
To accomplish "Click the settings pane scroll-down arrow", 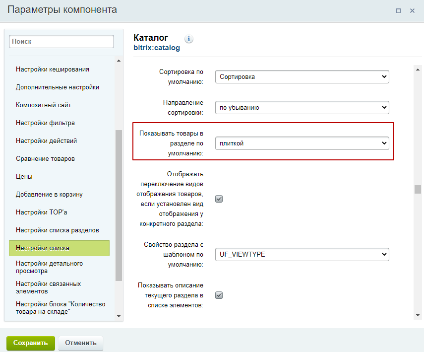I will pos(418,315).
